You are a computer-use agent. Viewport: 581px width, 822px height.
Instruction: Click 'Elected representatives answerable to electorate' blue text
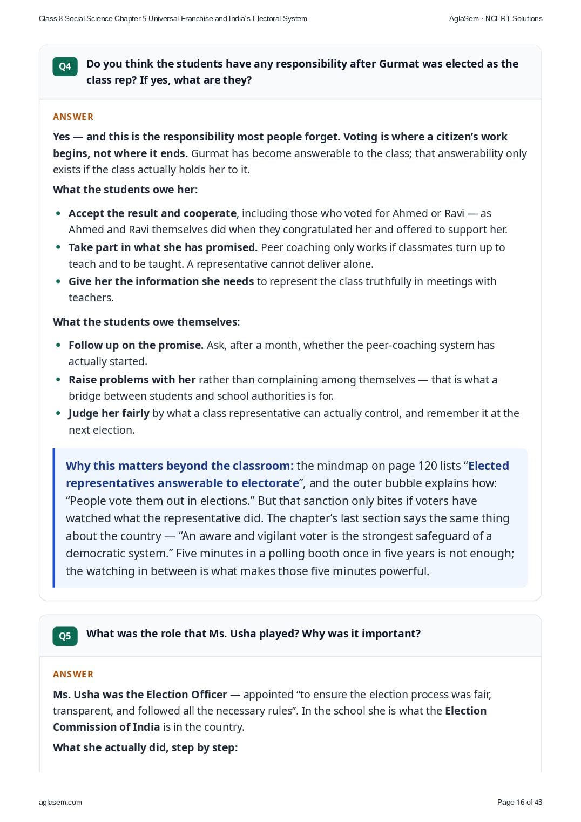click(x=287, y=474)
